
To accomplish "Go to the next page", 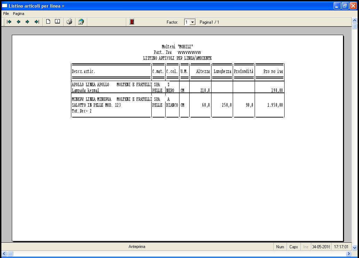I will [27, 22].
